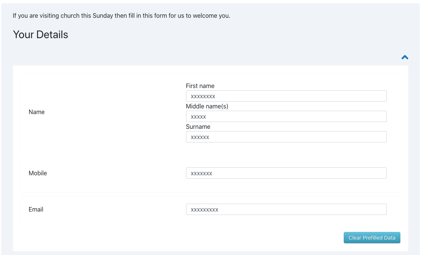Screen dimensions: 423x255
Task: Click the First name label text
Action: click(x=200, y=86)
